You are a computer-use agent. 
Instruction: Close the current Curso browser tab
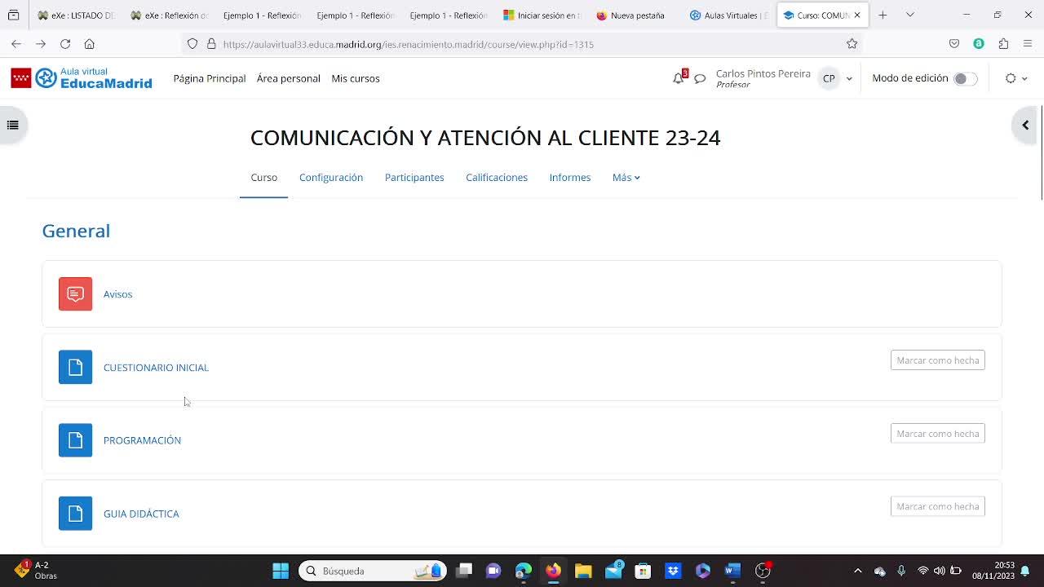tap(857, 15)
